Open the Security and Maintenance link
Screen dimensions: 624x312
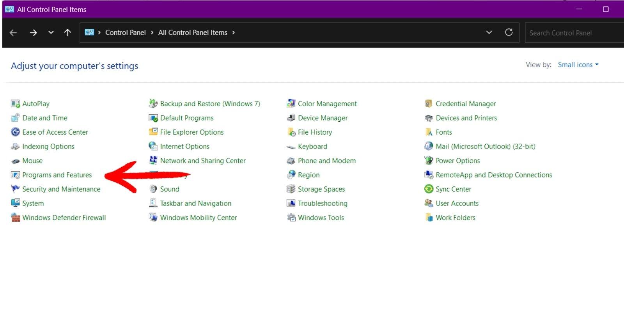pos(61,189)
